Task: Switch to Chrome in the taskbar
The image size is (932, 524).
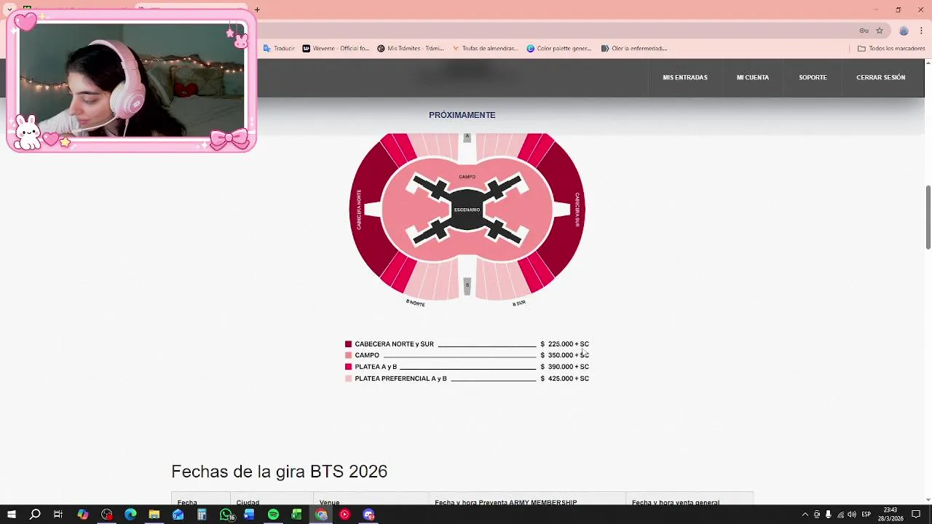Action: point(321,515)
